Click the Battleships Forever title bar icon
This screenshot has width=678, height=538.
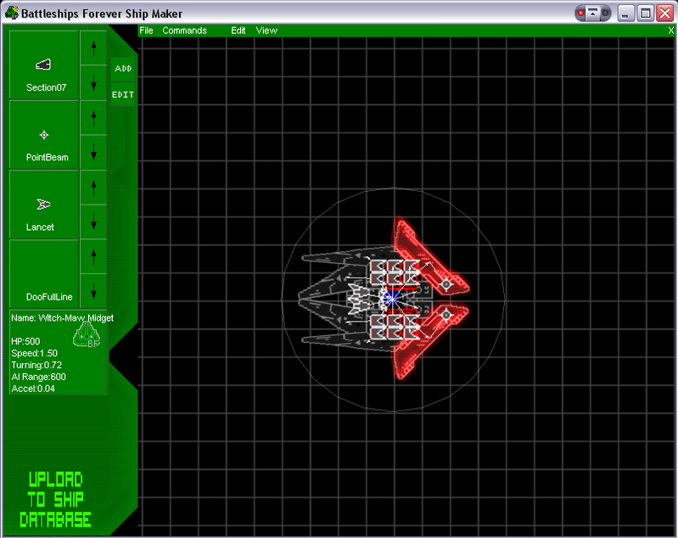click(12, 13)
